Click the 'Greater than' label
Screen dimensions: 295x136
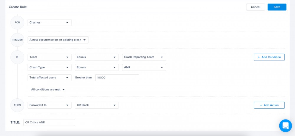pos(83,78)
